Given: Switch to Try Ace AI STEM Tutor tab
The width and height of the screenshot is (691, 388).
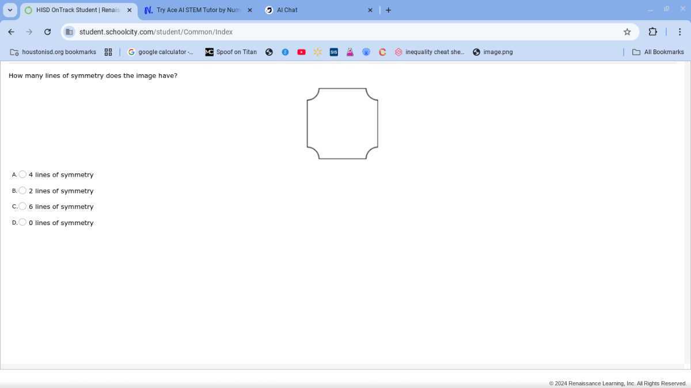Looking at the screenshot, I should (198, 10).
